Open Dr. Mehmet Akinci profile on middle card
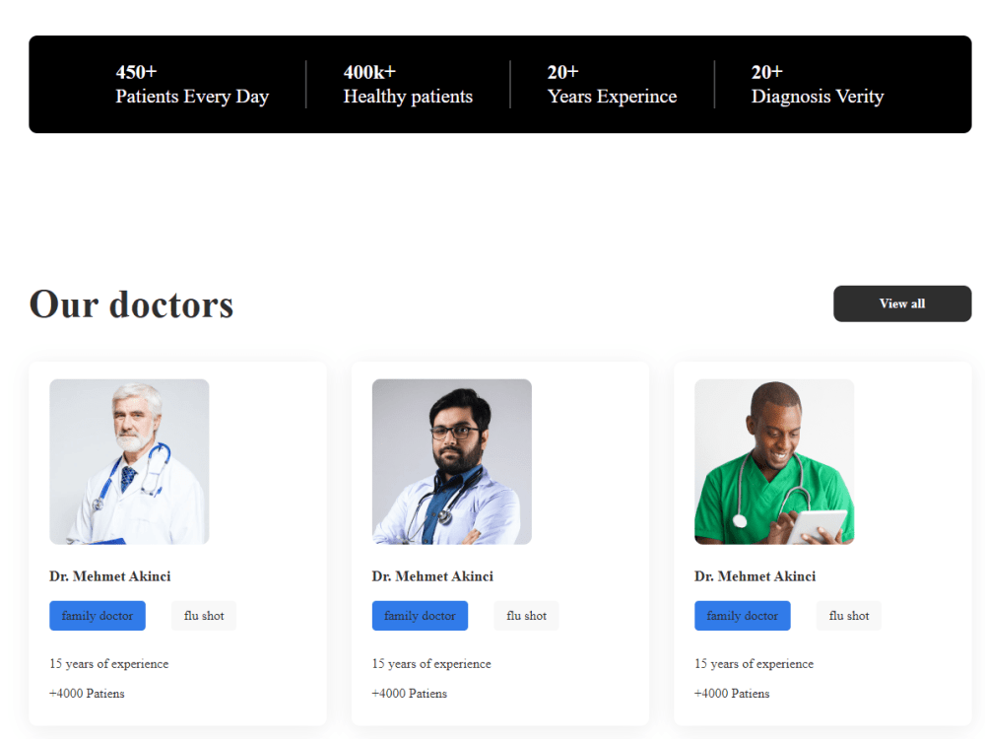985x739 pixels. pyautogui.click(x=432, y=575)
